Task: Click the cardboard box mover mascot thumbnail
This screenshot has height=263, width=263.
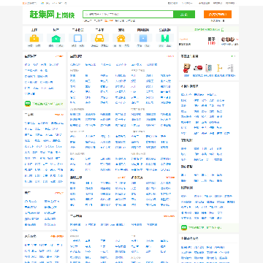Action: [x=187, y=69]
